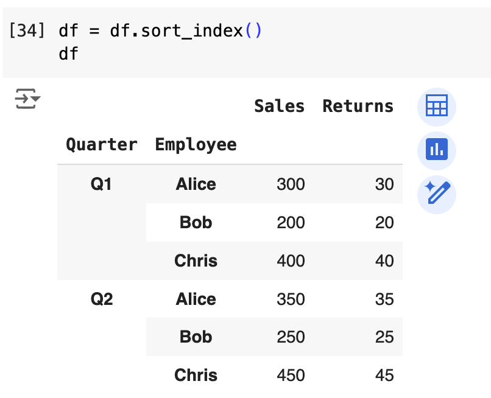491x398 pixels.
Task: Click Chris's row label under Q1
Action: [x=196, y=260]
